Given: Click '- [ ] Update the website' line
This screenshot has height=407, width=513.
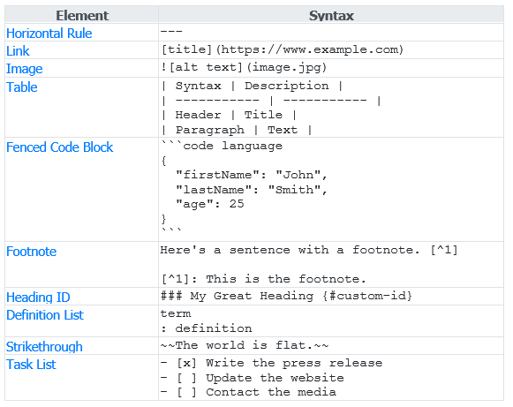Looking at the screenshot, I should click(x=253, y=378).
